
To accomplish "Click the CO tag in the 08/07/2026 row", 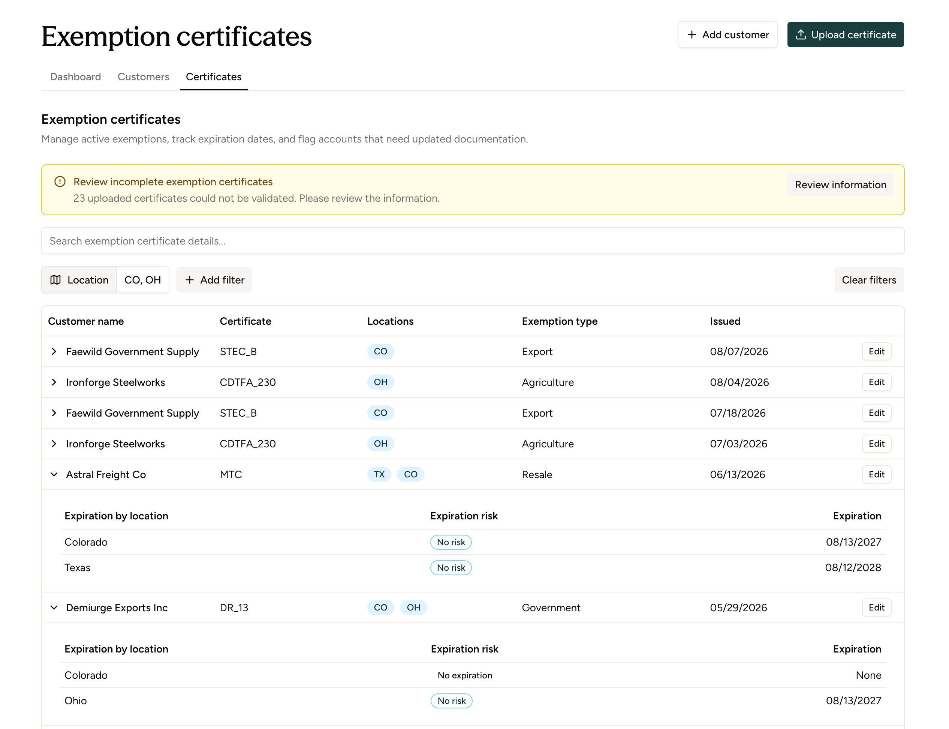I will coord(380,351).
